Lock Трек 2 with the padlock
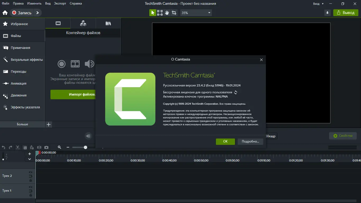 (x=31, y=180)
